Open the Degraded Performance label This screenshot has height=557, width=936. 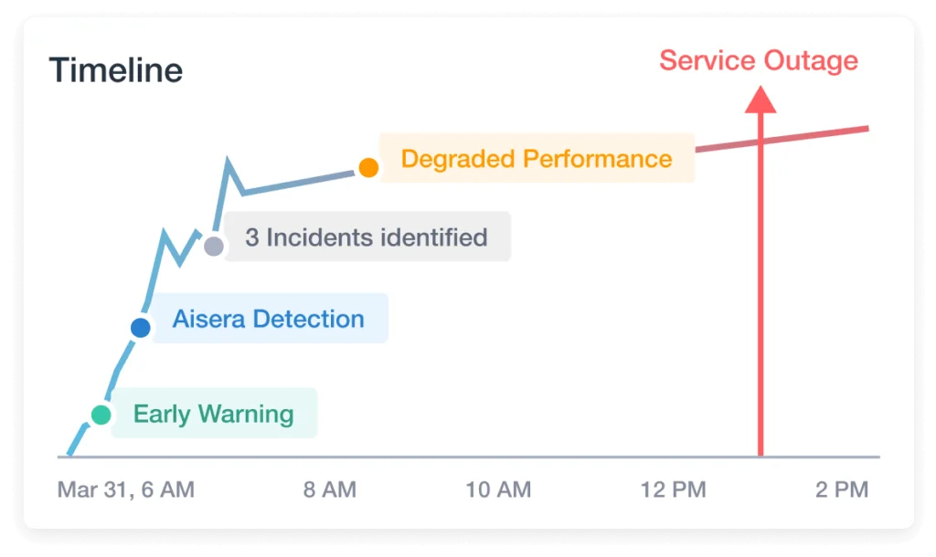coord(537,159)
